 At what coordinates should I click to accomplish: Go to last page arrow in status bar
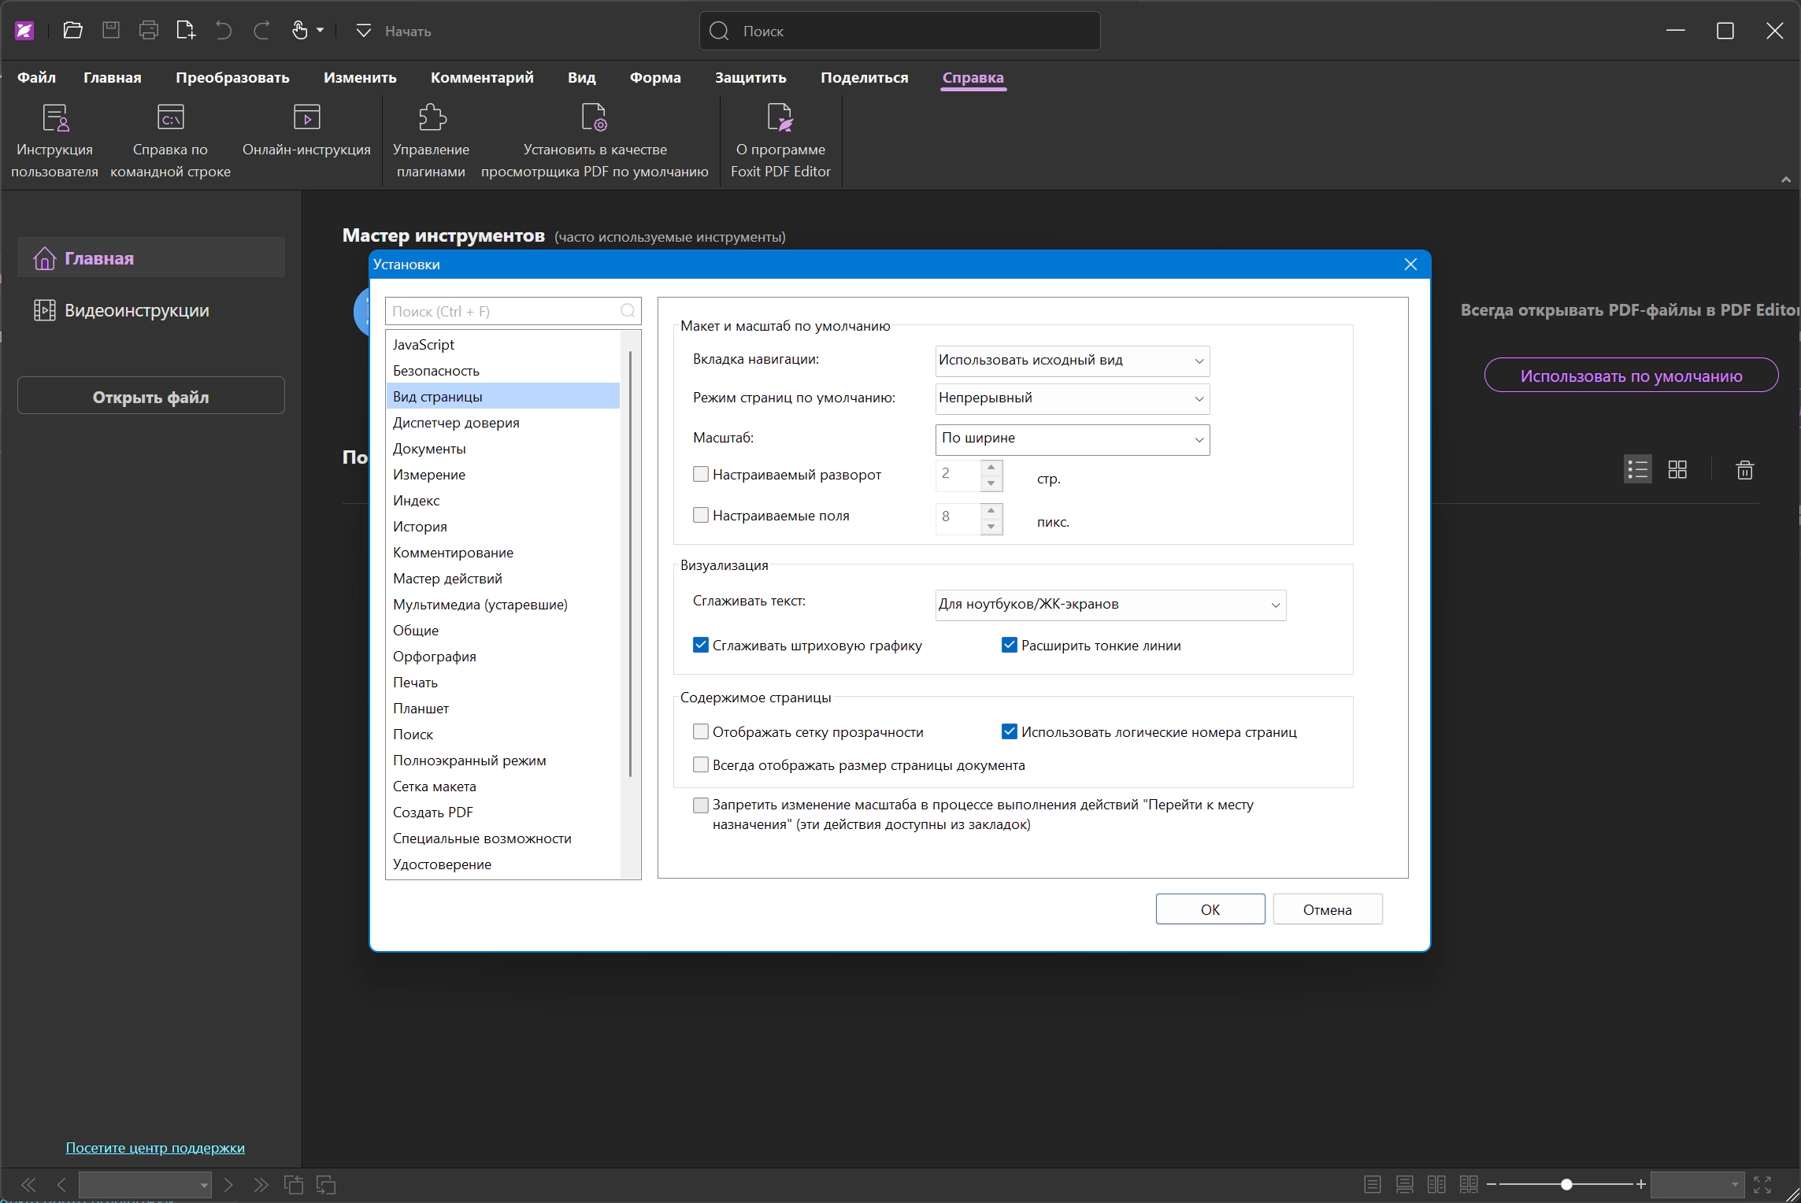[261, 1184]
